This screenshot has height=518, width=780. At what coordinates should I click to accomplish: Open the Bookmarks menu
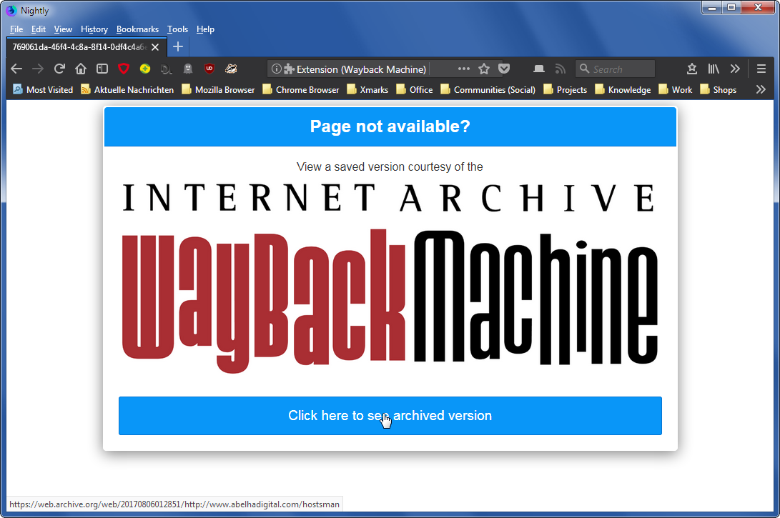[137, 29]
